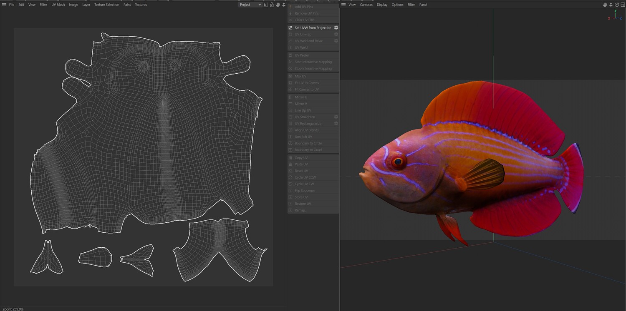Viewport: 626px width, 311px height.
Task: Click the Clear UV Pins icon
Action: click(290, 20)
